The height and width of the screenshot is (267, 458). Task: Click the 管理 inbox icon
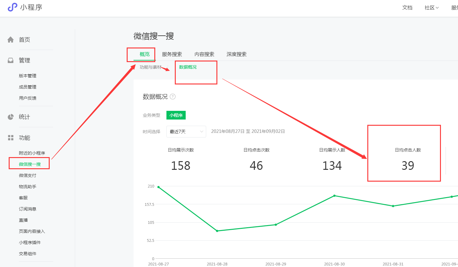(11, 61)
